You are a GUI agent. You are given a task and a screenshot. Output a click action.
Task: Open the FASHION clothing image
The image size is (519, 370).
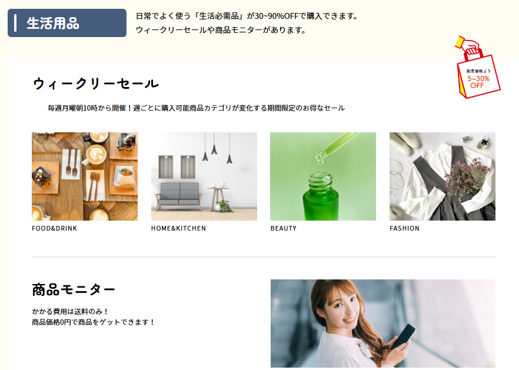click(443, 176)
